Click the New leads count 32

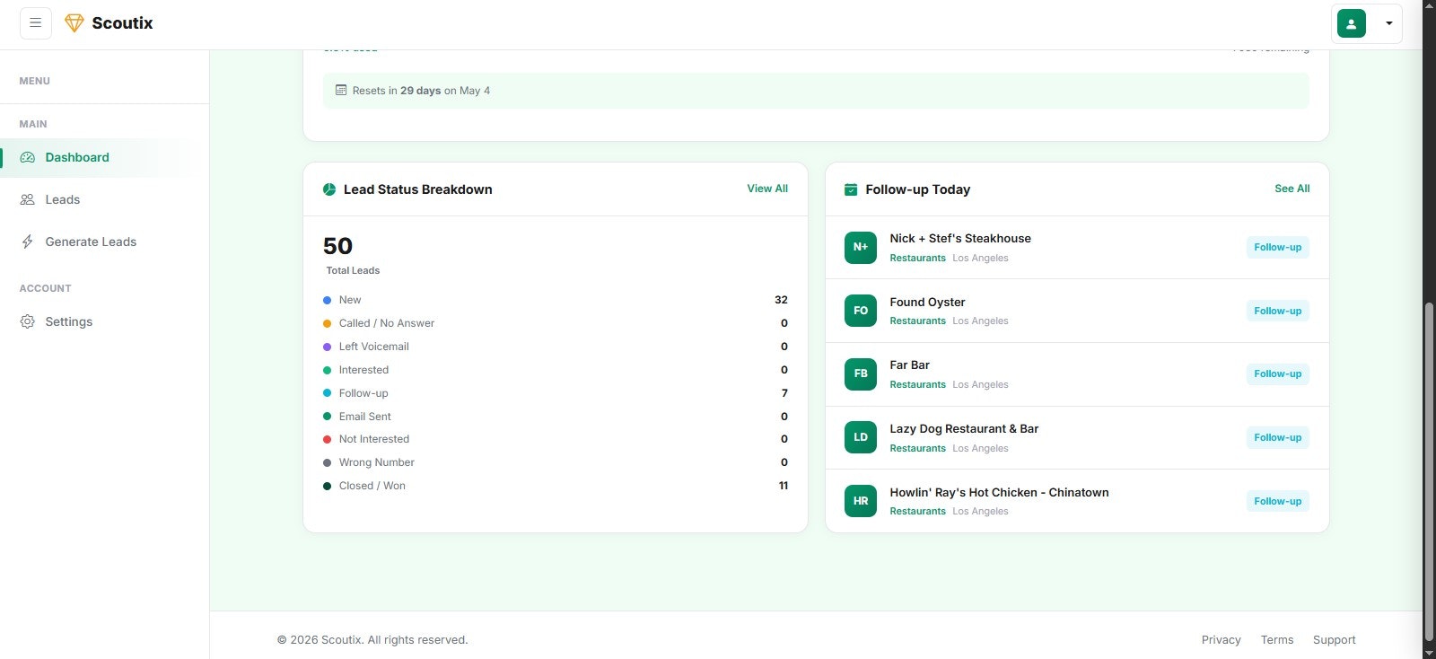tap(781, 300)
